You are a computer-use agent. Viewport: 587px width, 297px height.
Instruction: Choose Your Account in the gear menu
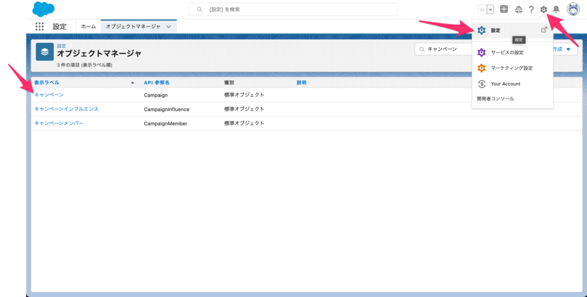(505, 84)
